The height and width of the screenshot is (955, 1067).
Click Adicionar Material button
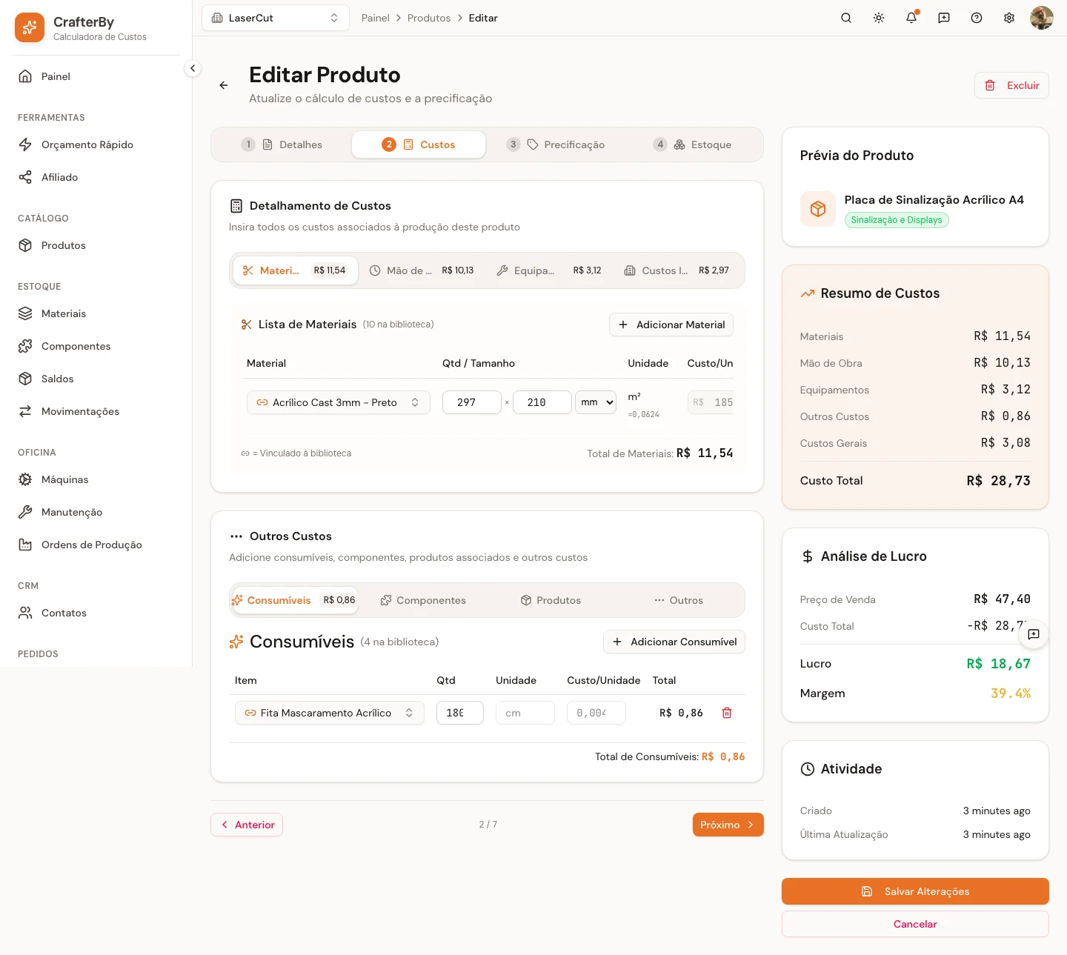671,325
